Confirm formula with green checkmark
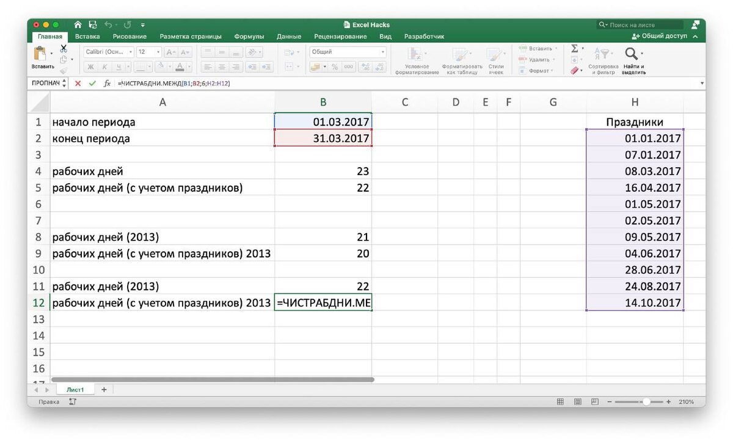The image size is (733, 443). pos(92,83)
